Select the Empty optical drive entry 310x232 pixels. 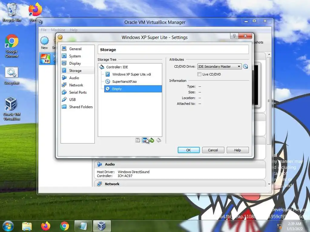click(x=133, y=89)
